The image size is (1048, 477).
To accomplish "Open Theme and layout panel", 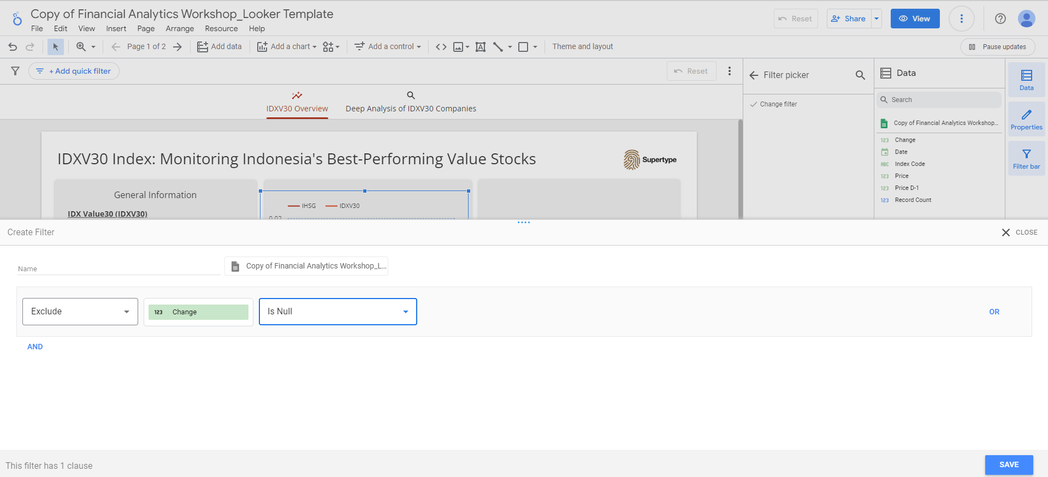I will tap(583, 47).
